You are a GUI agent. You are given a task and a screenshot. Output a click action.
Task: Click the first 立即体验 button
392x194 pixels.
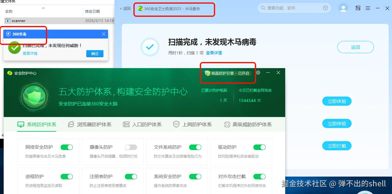337,101
